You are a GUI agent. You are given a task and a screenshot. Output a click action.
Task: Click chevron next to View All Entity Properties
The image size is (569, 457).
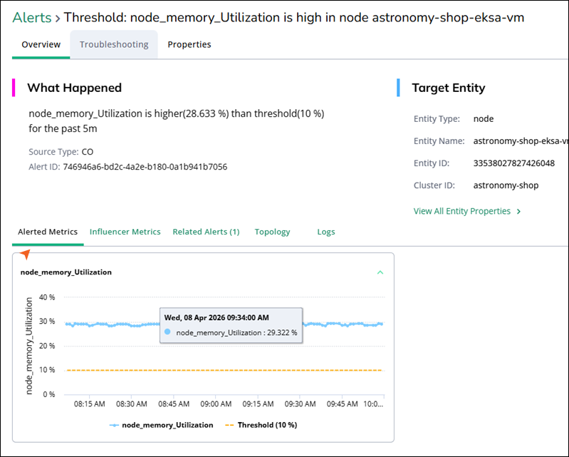click(x=519, y=211)
